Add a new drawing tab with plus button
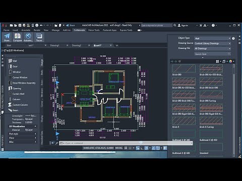This screenshot has width=242, height=181. click(117, 45)
